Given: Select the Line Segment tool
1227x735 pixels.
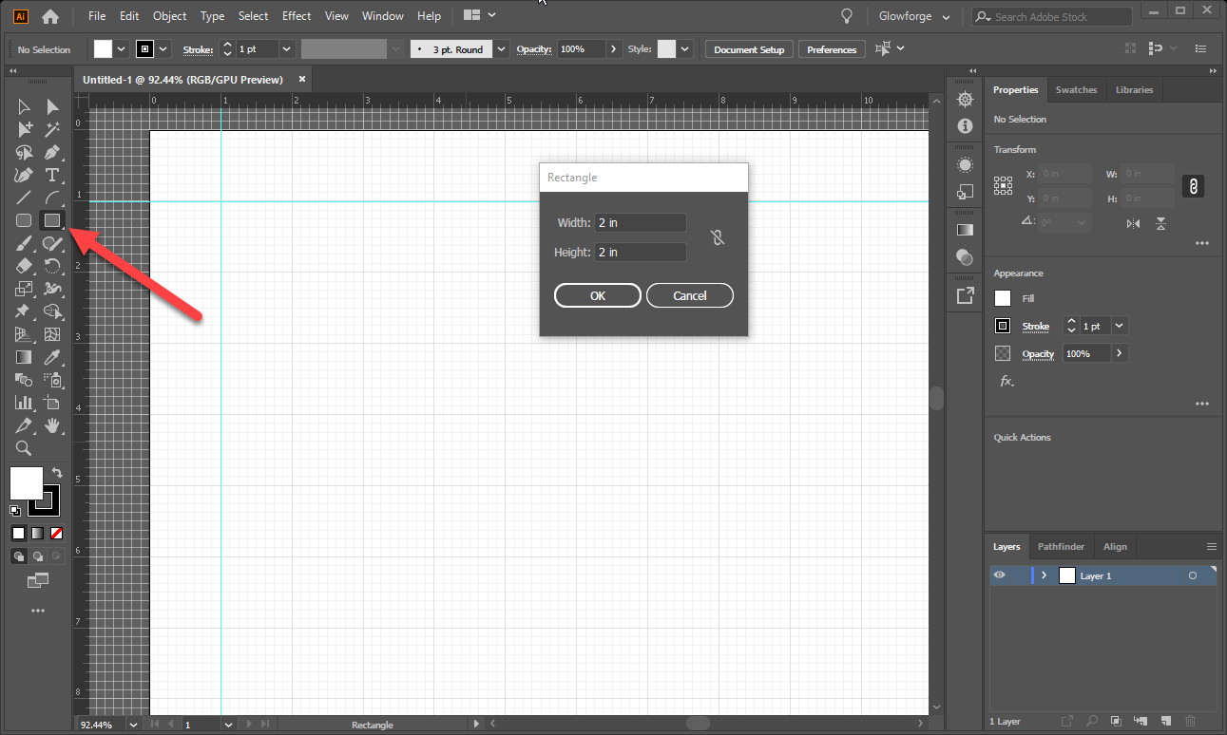Looking at the screenshot, I should 25,198.
